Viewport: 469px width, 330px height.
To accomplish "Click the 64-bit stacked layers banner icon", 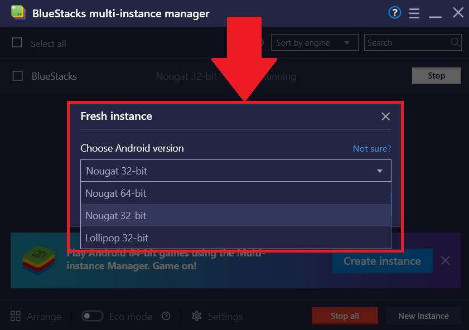I will pos(38,260).
